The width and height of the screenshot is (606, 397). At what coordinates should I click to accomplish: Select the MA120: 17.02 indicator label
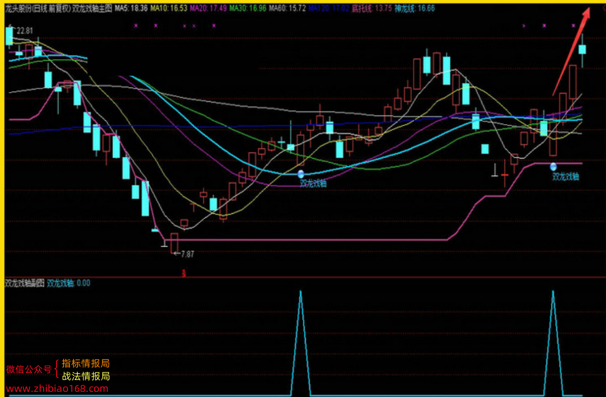[x=329, y=8]
